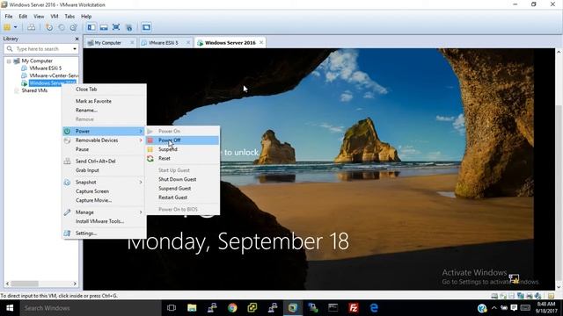Screen dimensions: 563x316
Task: Open the Help menu
Action: (x=86, y=17)
